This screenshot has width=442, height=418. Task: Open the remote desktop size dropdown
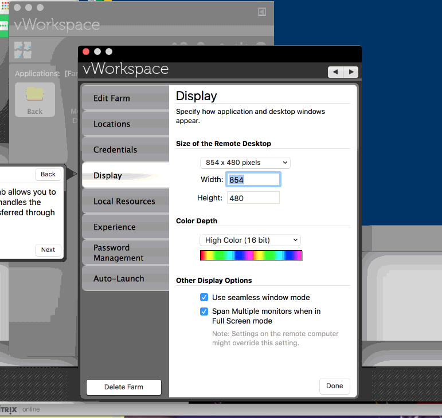point(245,163)
